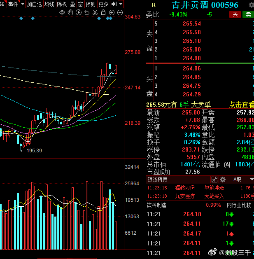
Task: Click the replay playback icon
Action: point(79,12)
